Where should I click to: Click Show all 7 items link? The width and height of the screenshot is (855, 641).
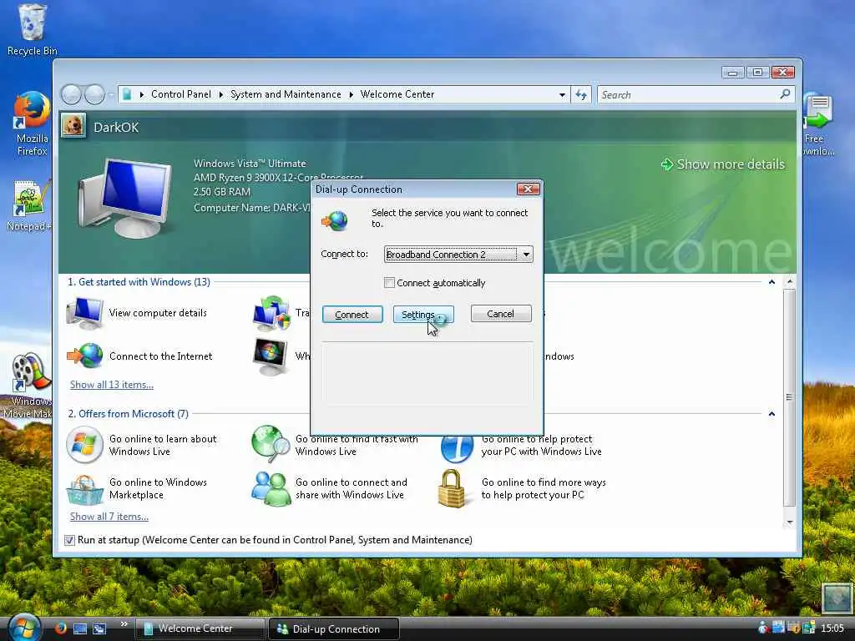point(109,517)
